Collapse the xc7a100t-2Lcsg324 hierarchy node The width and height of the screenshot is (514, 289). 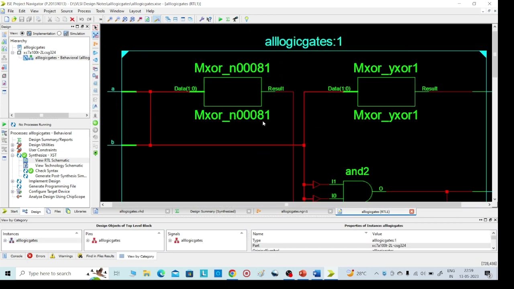point(12,53)
